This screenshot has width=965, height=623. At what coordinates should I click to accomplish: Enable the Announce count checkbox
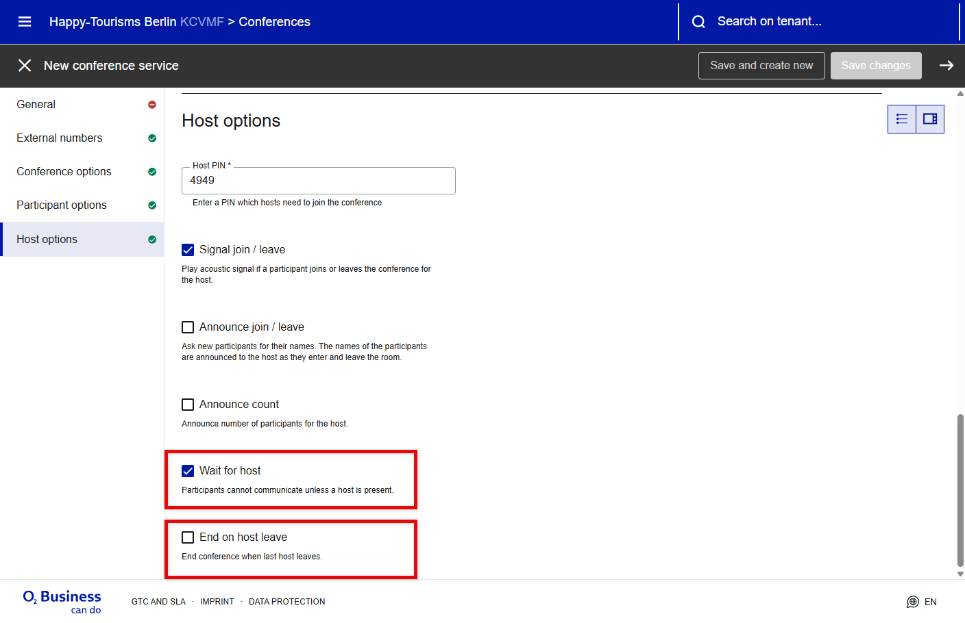point(188,405)
